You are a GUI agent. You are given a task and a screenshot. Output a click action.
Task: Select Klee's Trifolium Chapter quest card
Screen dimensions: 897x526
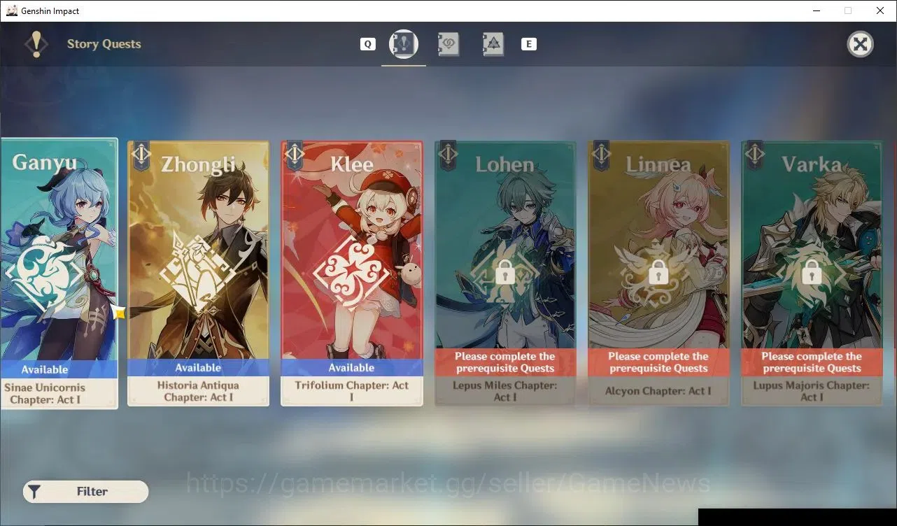coord(351,273)
